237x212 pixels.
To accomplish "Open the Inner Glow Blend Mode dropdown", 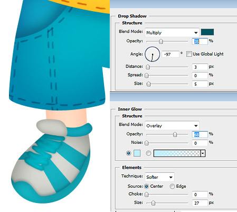I will 172,125.
